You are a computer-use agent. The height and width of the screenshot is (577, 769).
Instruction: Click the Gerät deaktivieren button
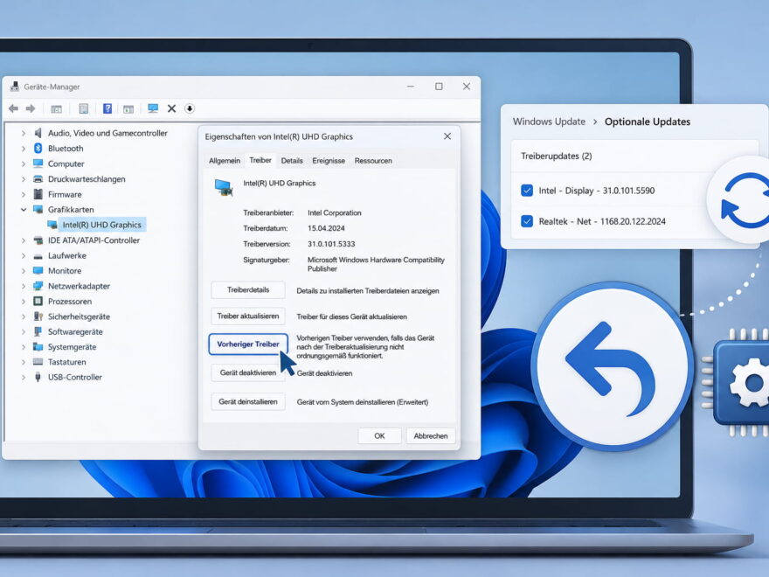click(248, 373)
